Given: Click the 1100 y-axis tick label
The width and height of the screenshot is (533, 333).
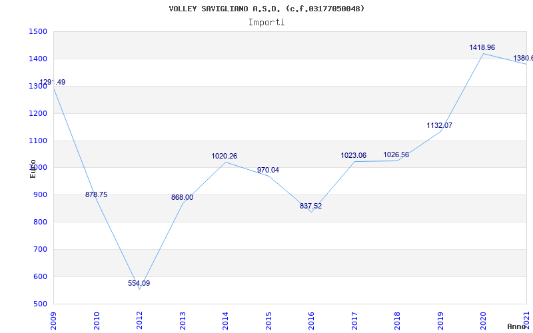Looking at the screenshot, I should 38,141.
